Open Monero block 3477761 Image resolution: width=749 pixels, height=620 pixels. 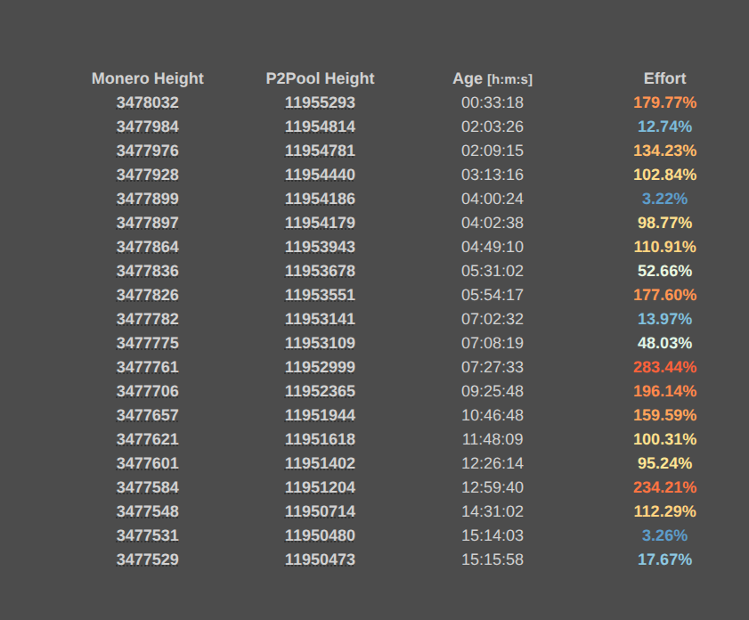(x=148, y=367)
